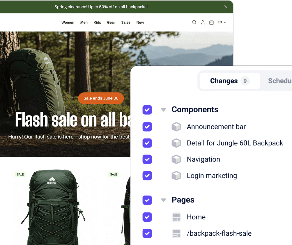Open the Women menu item
This screenshot has width=292, height=245.
pos(68,22)
